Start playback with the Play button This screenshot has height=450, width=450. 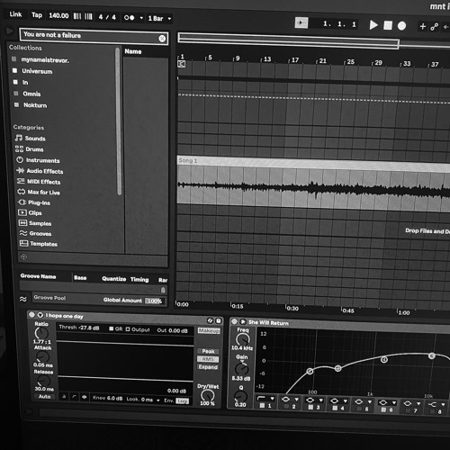[373, 25]
